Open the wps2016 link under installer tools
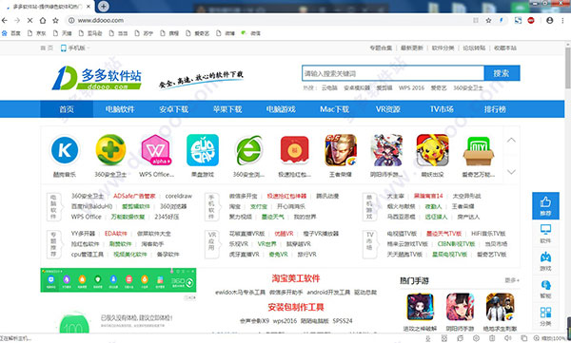 (x=285, y=321)
